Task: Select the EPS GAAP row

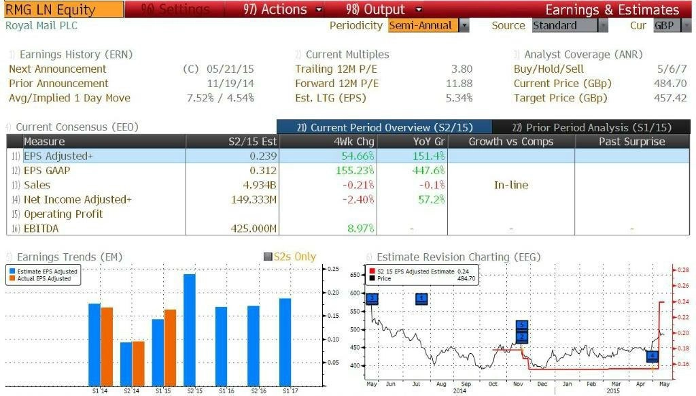Action: [x=348, y=170]
